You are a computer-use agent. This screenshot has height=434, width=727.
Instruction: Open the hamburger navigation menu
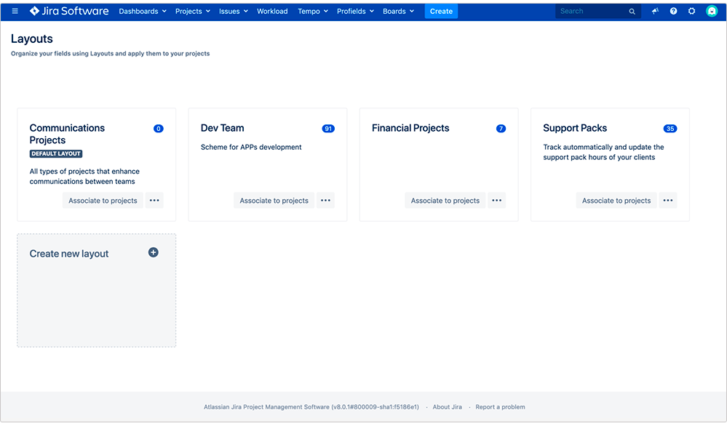click(14, 10)
